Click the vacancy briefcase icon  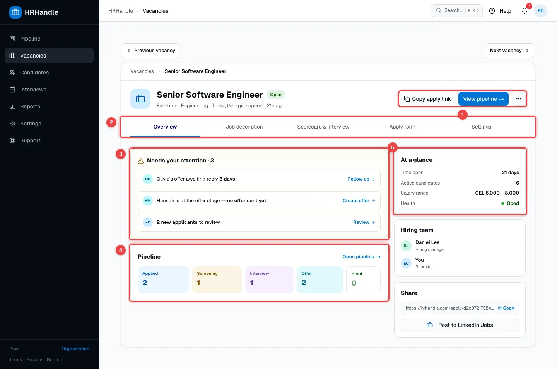[140, 99]
